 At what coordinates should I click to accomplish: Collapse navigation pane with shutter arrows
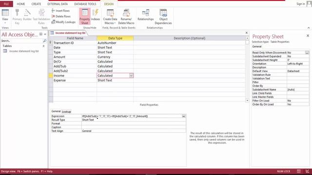tap(45, 34)
